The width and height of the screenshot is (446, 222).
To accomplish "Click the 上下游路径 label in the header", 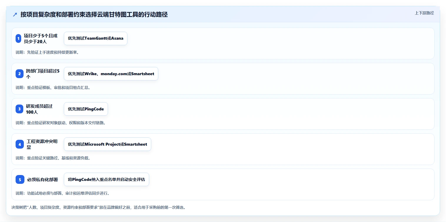I will (424, 13).
